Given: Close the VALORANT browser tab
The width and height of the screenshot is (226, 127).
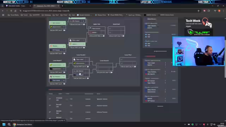Looking at the screenshot, I should (x=30, y=6).
